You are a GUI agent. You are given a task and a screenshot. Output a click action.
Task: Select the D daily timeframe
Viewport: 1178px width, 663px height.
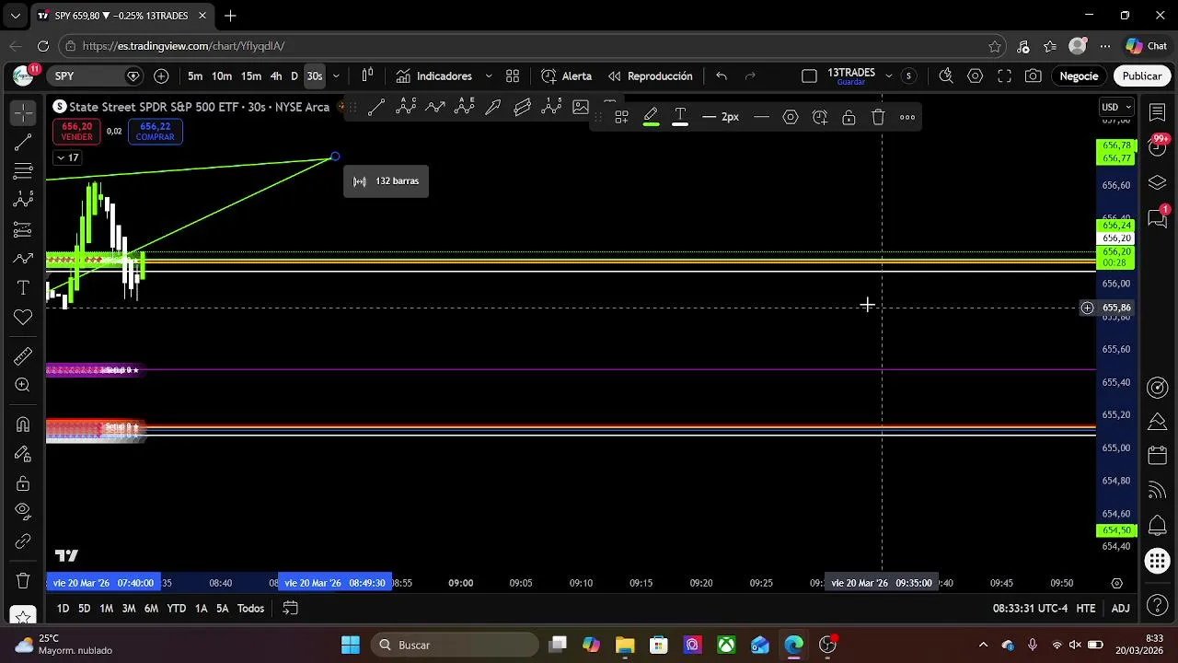click(x=294, y=76)
